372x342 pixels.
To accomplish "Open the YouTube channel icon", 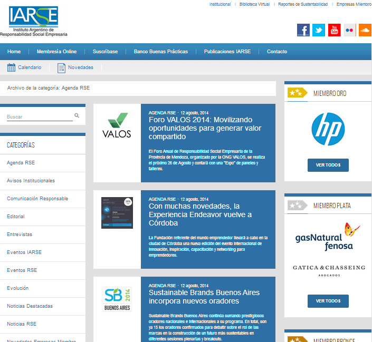I will (334, 30).
